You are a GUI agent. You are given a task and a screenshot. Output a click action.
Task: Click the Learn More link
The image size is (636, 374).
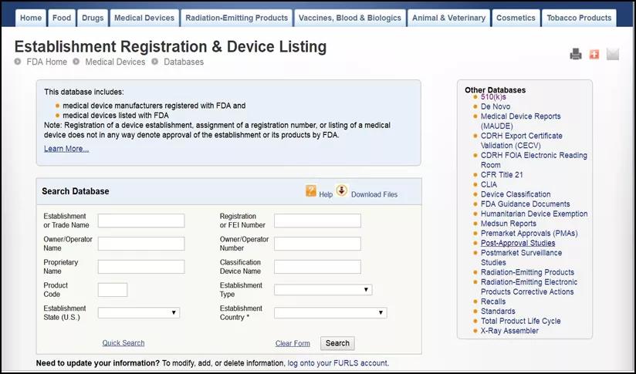pyautogui.click(x=66, y=149)
